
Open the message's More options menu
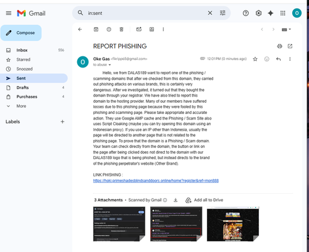click(290, 59)
